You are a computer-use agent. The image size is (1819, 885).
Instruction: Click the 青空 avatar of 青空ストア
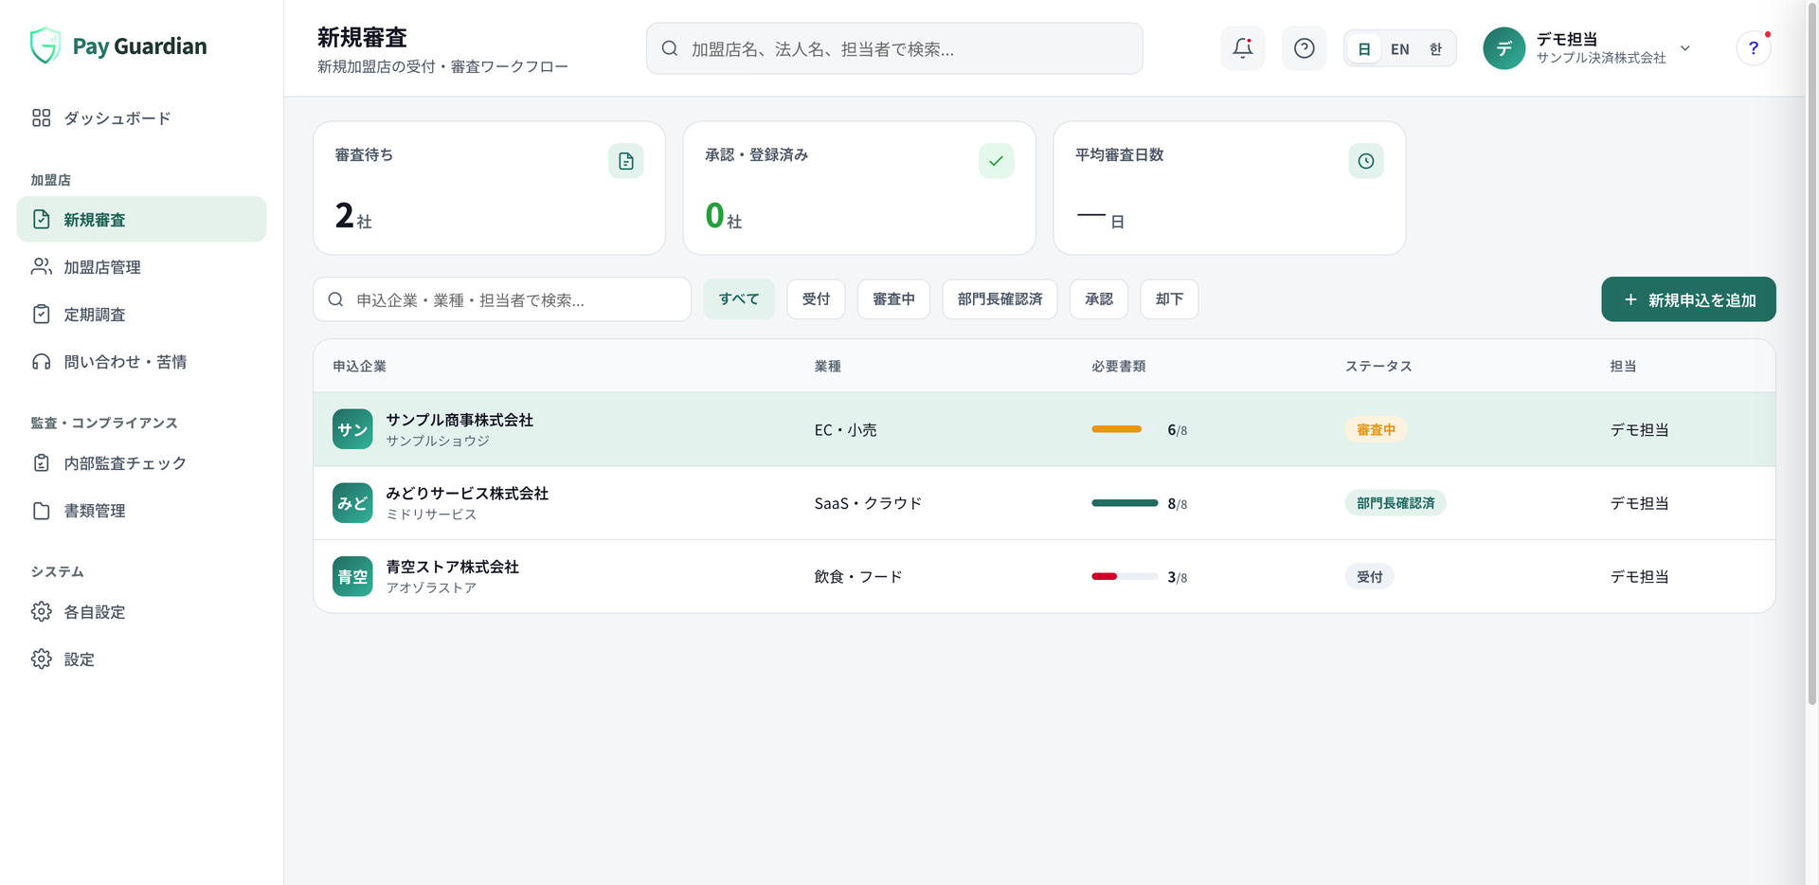click(x=352, y=576)
